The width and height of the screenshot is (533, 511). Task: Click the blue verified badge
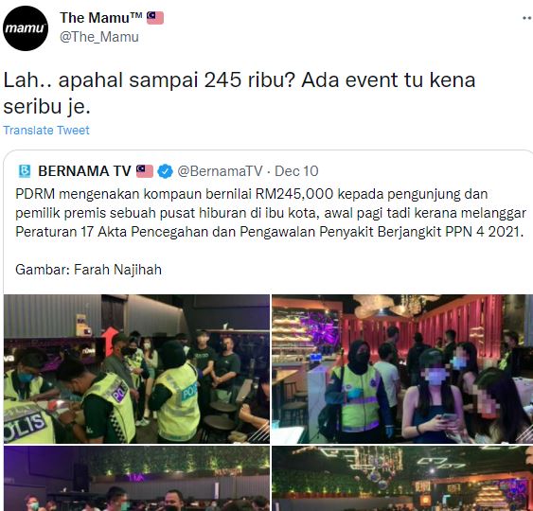tap(166, 171)
